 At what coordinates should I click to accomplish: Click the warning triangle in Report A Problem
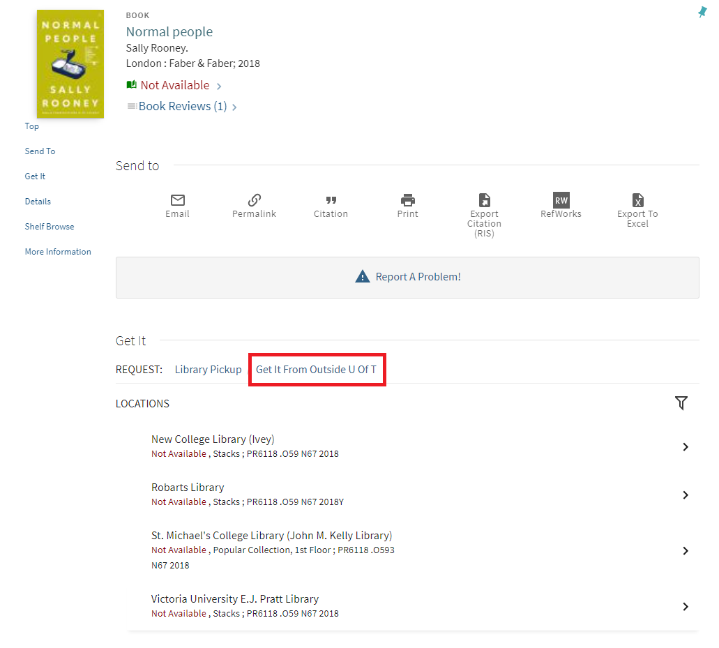(362, 276)
